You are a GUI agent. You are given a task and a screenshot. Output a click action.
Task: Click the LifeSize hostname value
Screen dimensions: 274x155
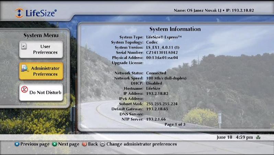[x=153, y=88]
